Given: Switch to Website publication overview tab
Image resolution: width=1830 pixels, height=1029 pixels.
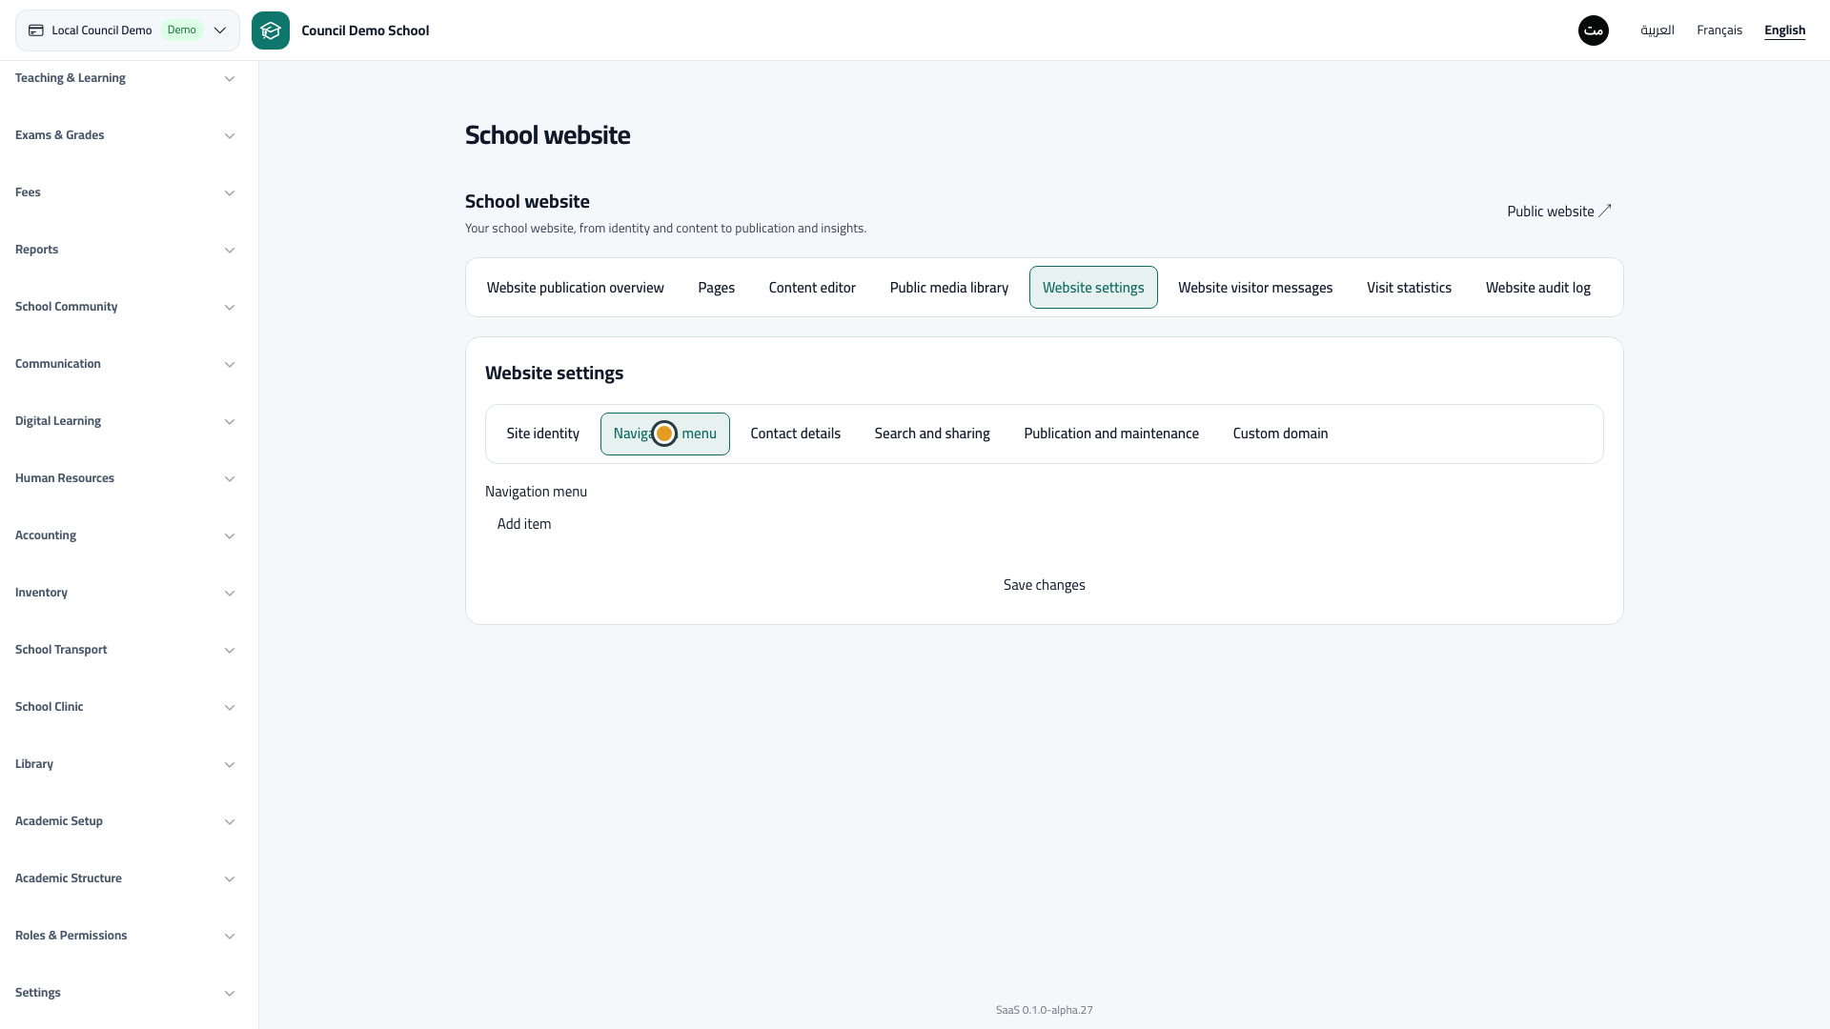Looking at the screenshot, I should point(576,288).
